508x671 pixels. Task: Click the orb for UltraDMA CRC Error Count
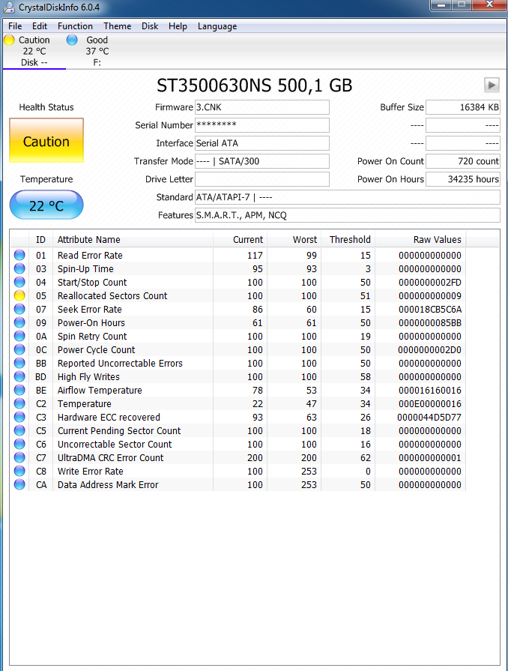tap(19, 457)
